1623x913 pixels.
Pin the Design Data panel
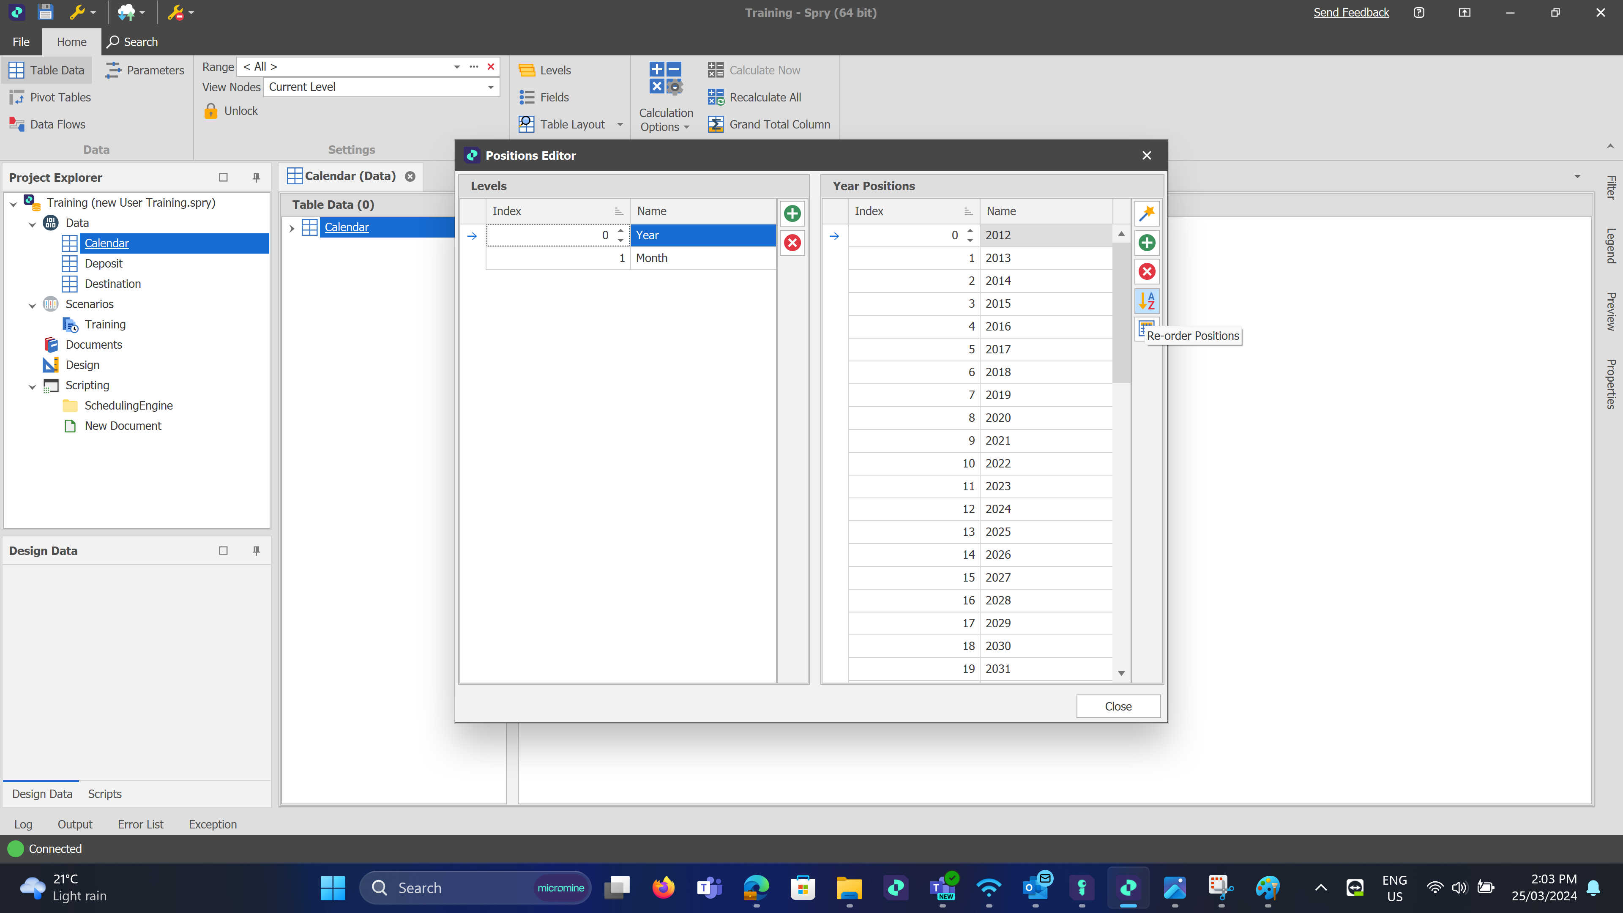click(x=257, y=551)
